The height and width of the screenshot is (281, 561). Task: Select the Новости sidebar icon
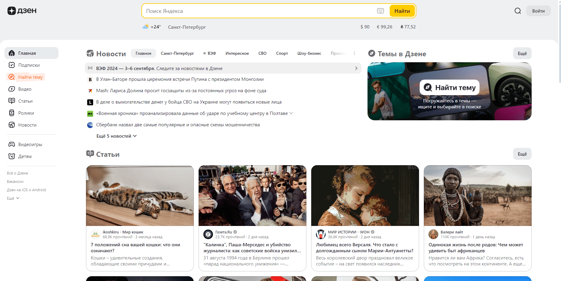[x=12, y=125]
